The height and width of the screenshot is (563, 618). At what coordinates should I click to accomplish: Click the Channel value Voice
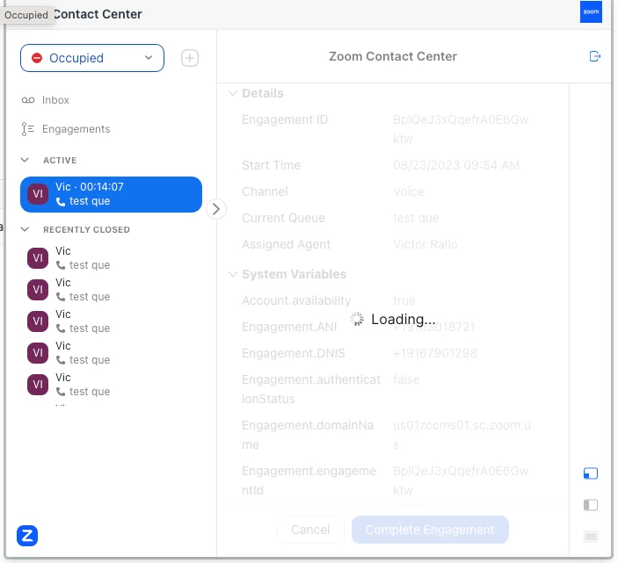408,191
